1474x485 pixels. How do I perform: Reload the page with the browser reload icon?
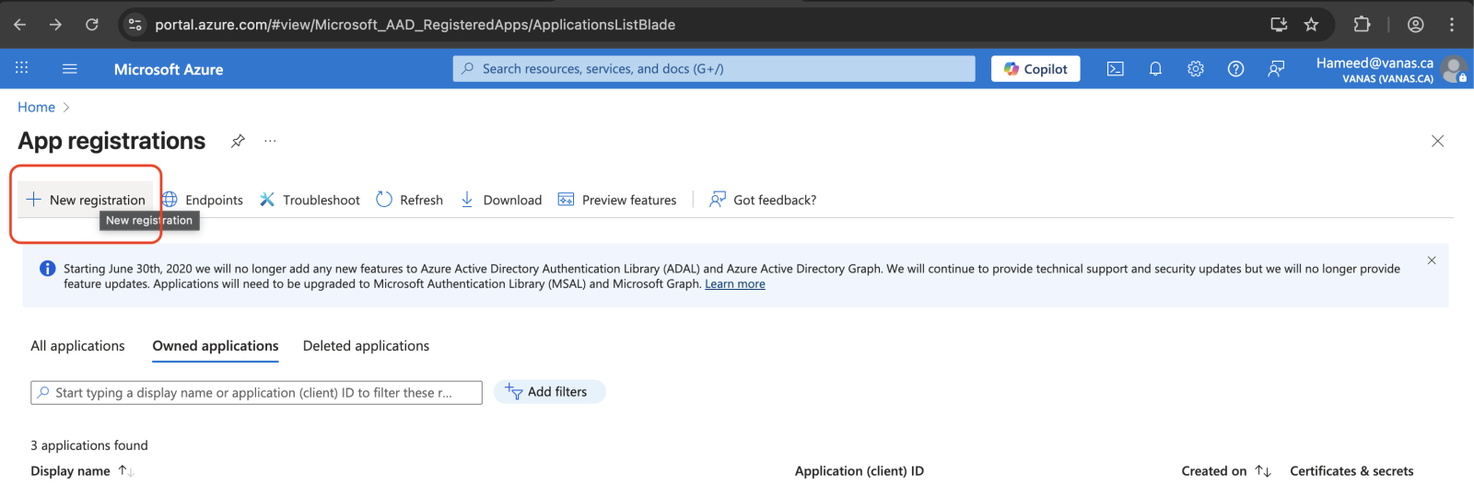click(x=92, y=25)
